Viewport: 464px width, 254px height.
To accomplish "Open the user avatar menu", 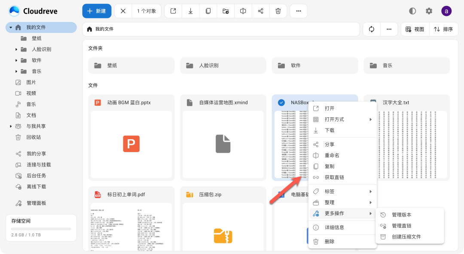I will point(446,11).
